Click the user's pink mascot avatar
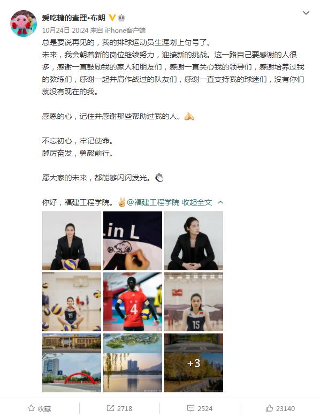Viewport: 320px width, 418px height. 24,24
